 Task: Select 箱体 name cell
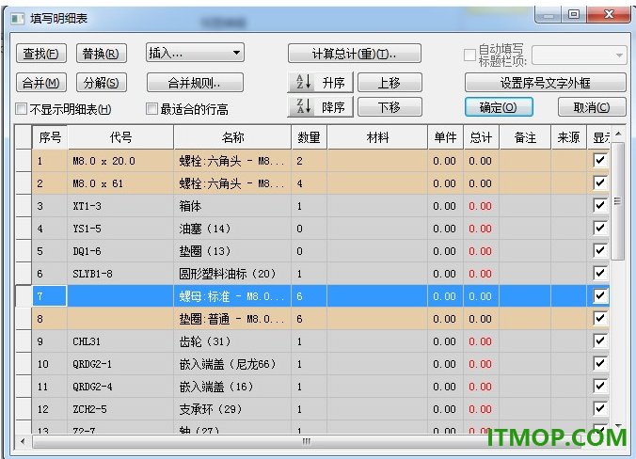pos(232,206)
